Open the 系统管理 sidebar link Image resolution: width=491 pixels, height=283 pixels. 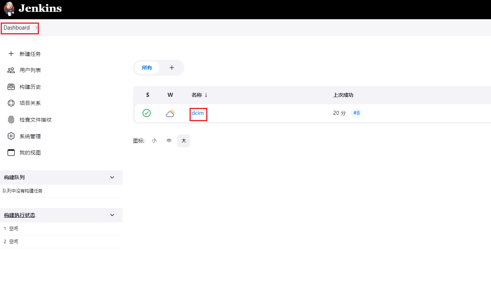pos(30,136)
